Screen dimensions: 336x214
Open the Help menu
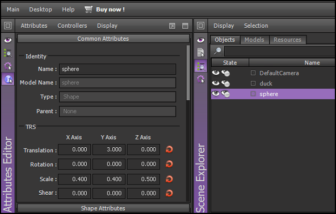tap(68, 10)
